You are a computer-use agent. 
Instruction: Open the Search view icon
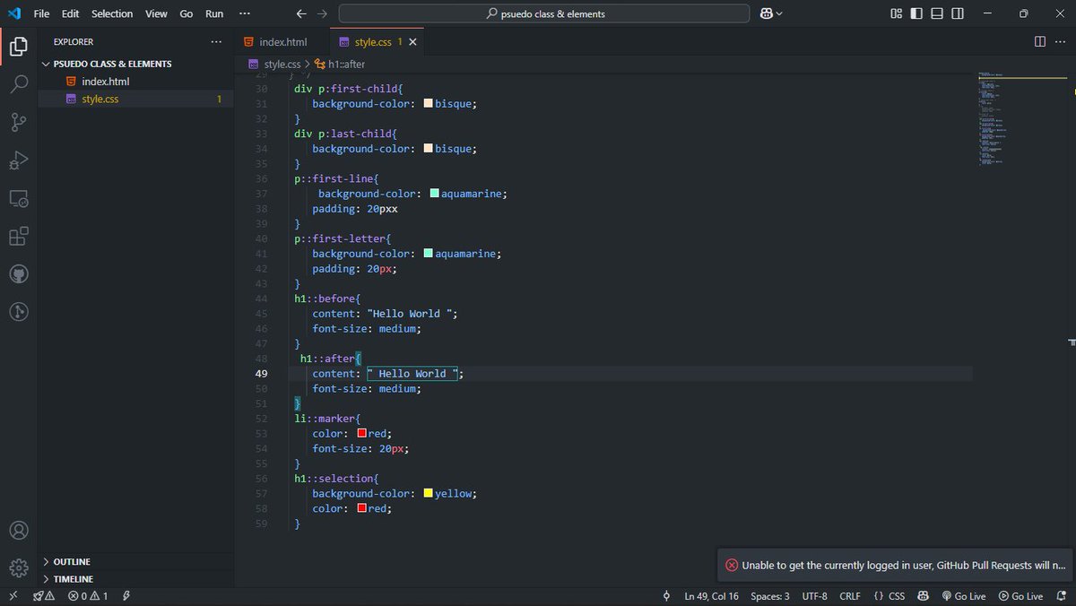pyautogui.click(x=18, y=84)
